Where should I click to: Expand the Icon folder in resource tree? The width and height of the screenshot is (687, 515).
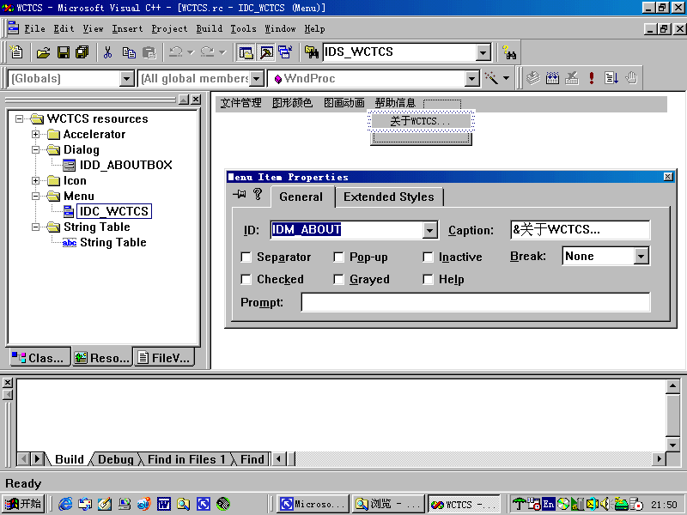[36, 181]
